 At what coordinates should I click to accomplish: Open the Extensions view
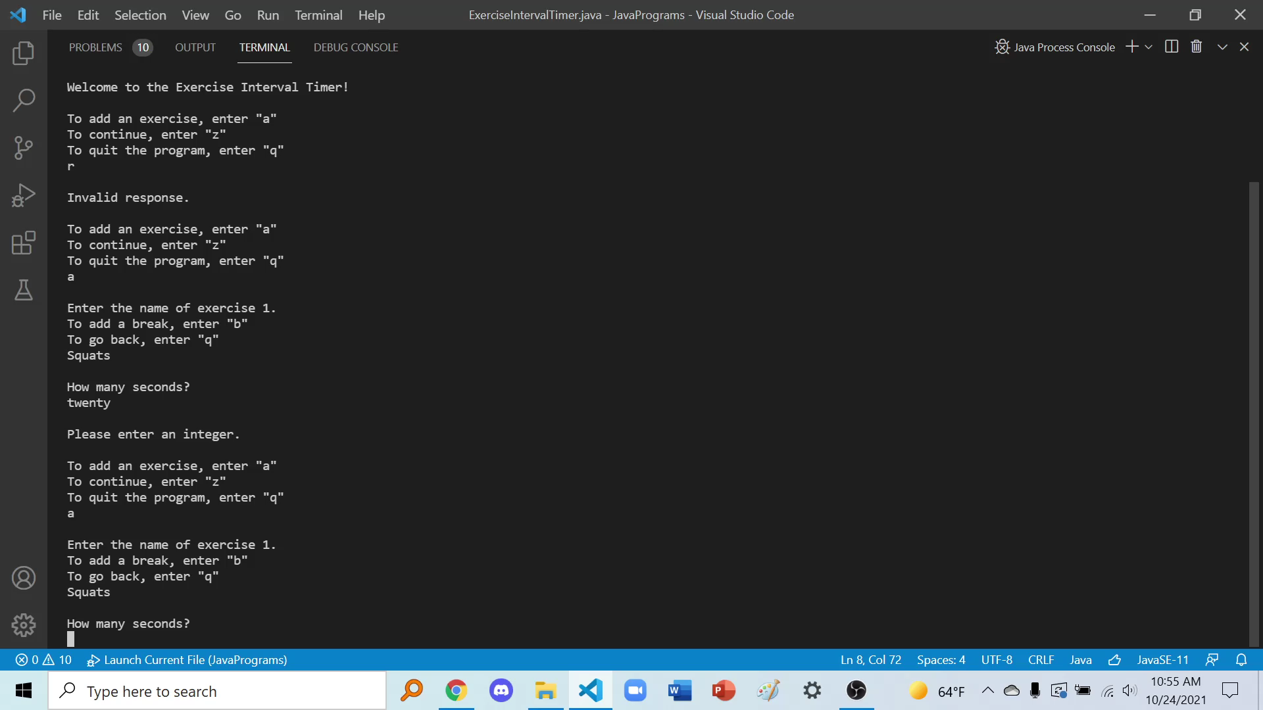[24, 243]
